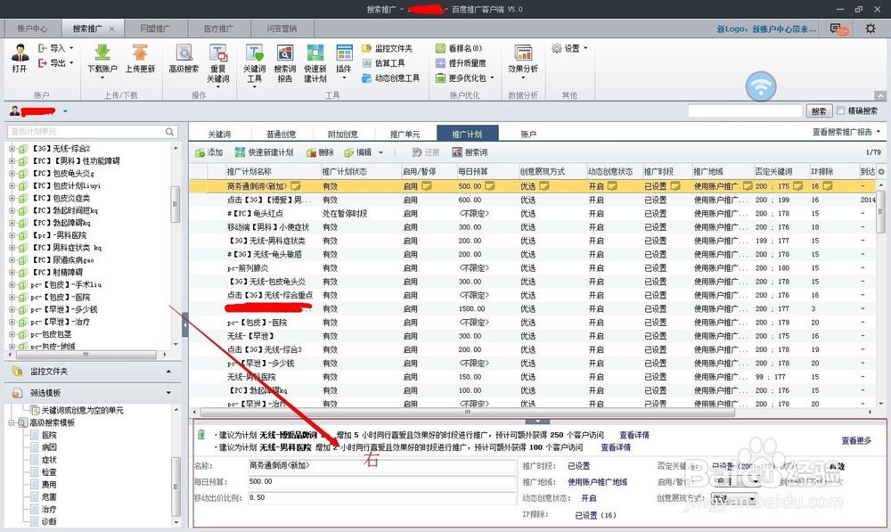The image size is (891, 532).
Task: Switch to the 网盟推广 tab
Action: click(x=155, y=29)
